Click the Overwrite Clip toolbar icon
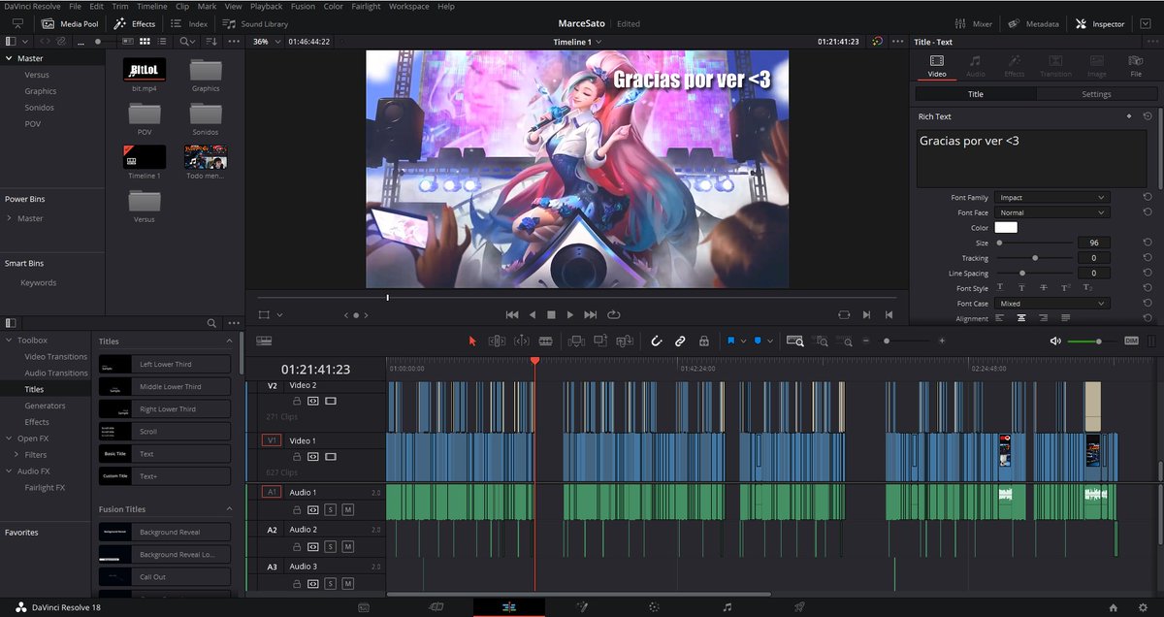 [x=600, y=341]
